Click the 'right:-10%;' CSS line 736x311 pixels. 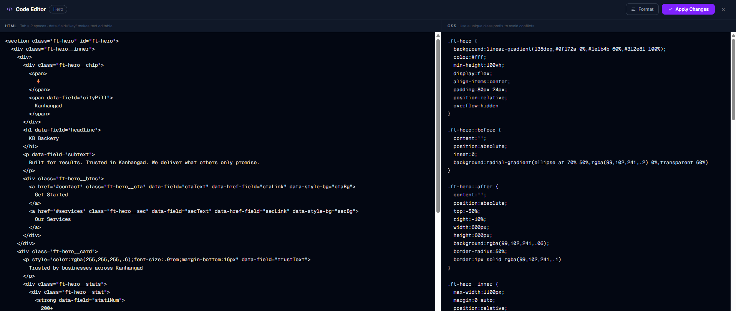pyautogui.click(x=470, y=219)
